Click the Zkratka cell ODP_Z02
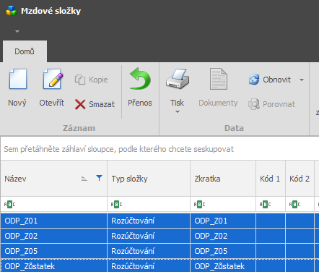Viewport: 319px width, 272px height. [223, 236]
